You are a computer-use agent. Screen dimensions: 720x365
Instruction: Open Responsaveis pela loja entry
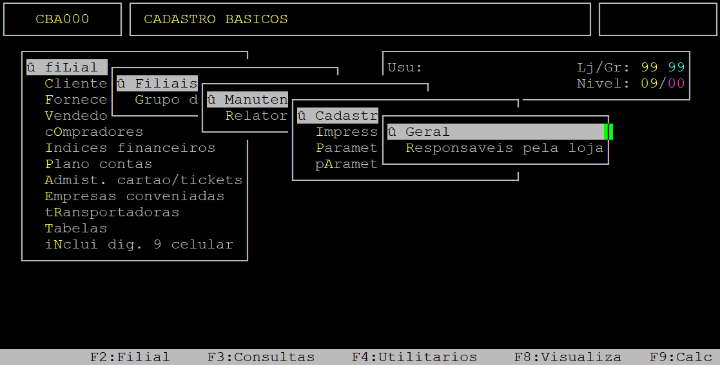pos(504,148)
